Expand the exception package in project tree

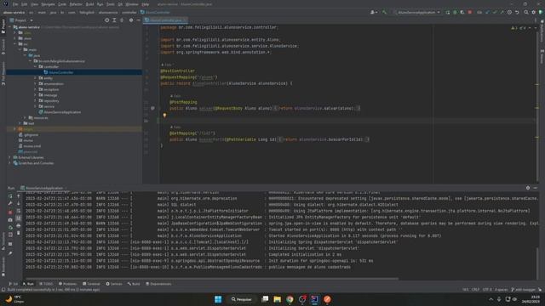coord(35,89)
